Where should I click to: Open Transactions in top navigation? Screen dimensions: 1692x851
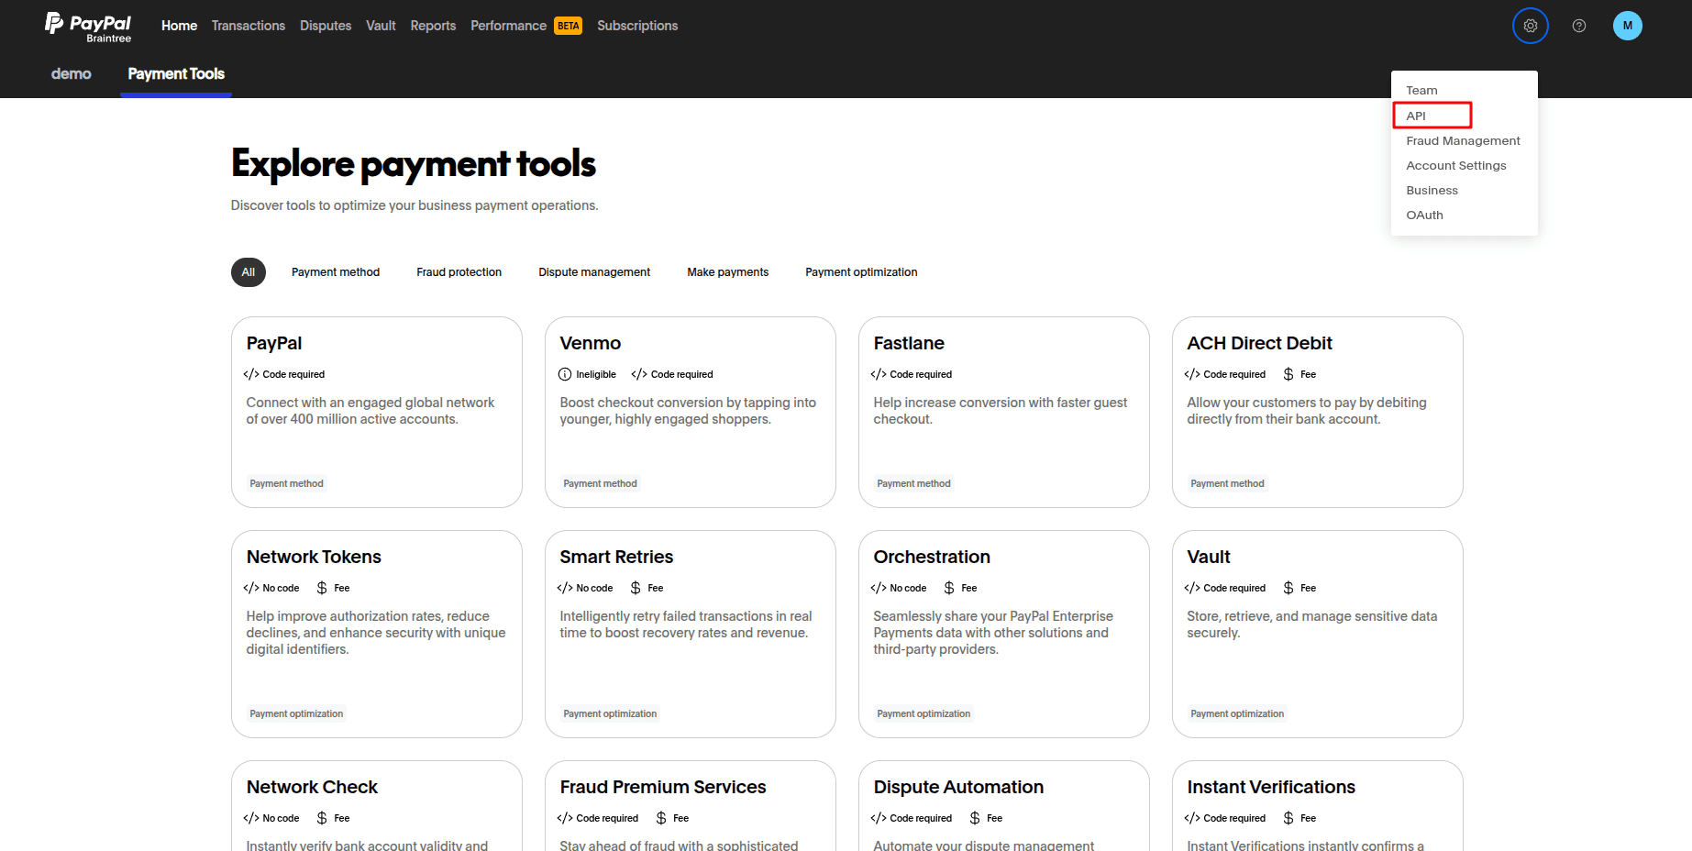248,26
